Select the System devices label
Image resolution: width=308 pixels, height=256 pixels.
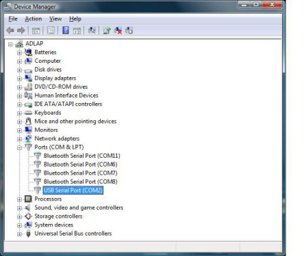click(x=54, y=225)
